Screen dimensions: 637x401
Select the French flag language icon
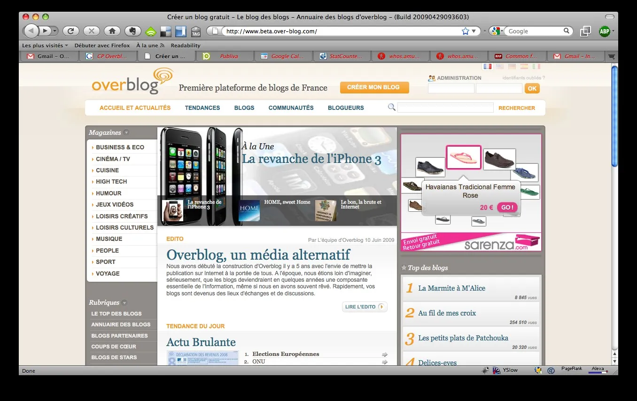[x=488, y=67]
